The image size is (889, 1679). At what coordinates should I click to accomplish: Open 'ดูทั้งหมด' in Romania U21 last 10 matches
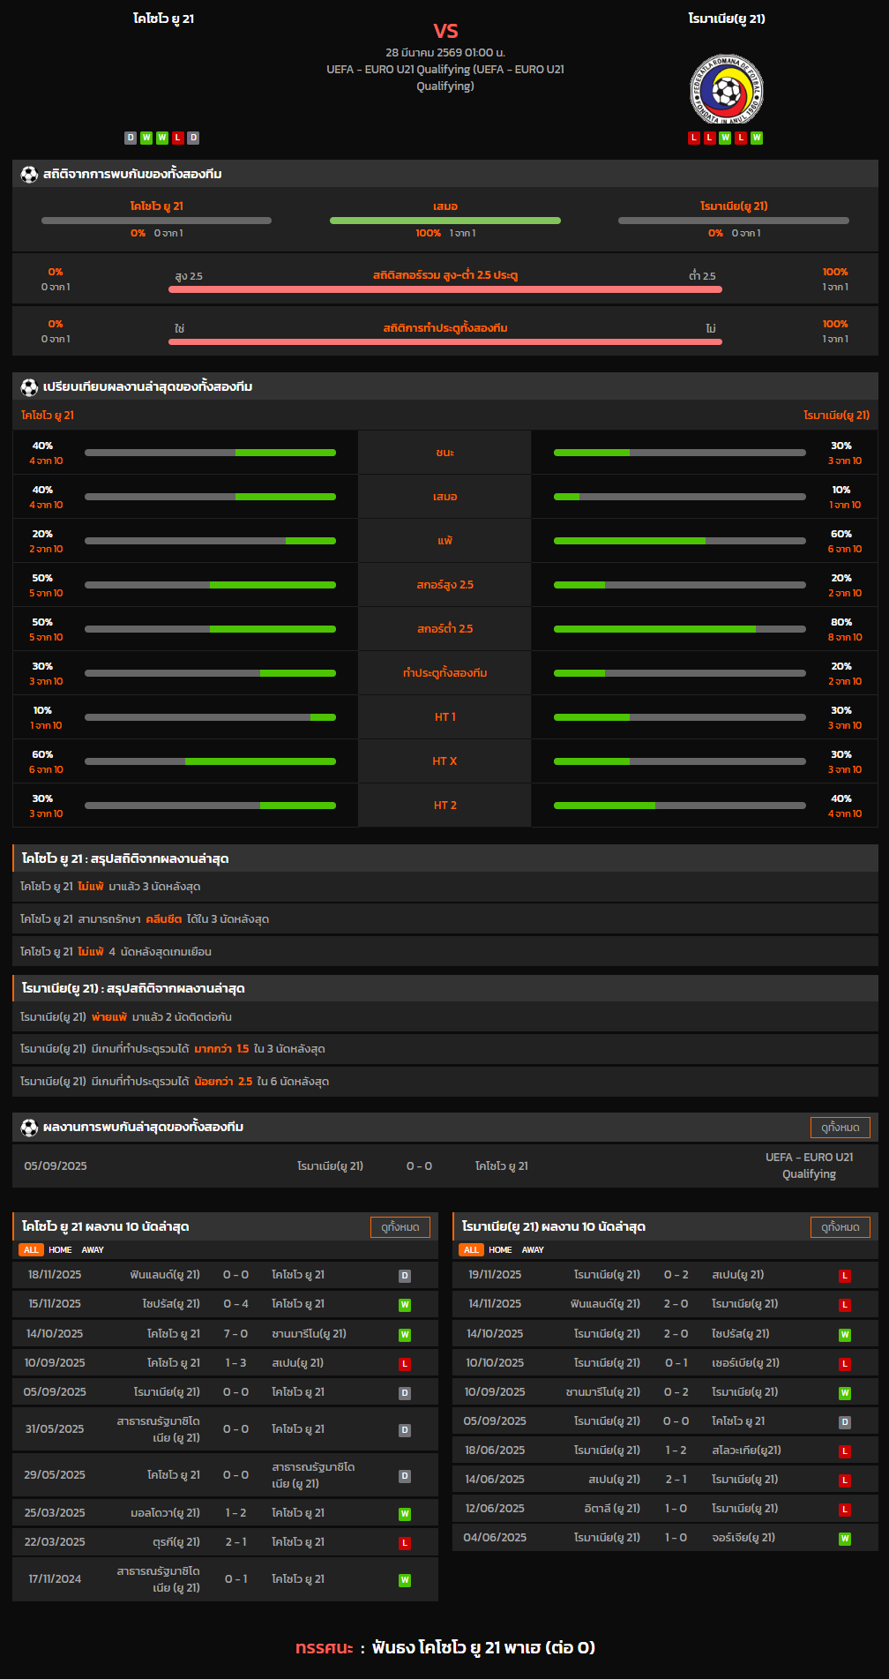tap(840, 1227)
